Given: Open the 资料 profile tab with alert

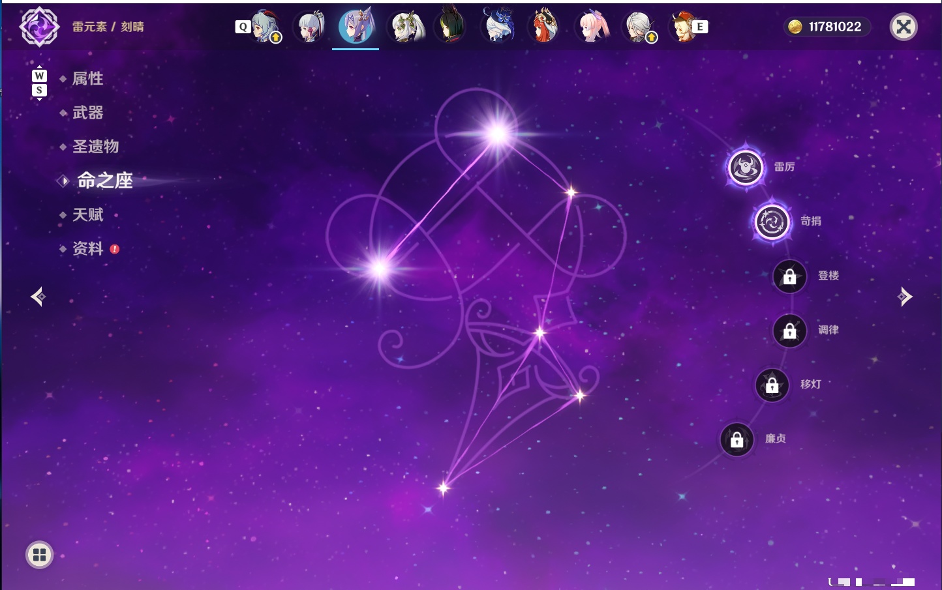Looking at the screenshot, I should (89, 248).
